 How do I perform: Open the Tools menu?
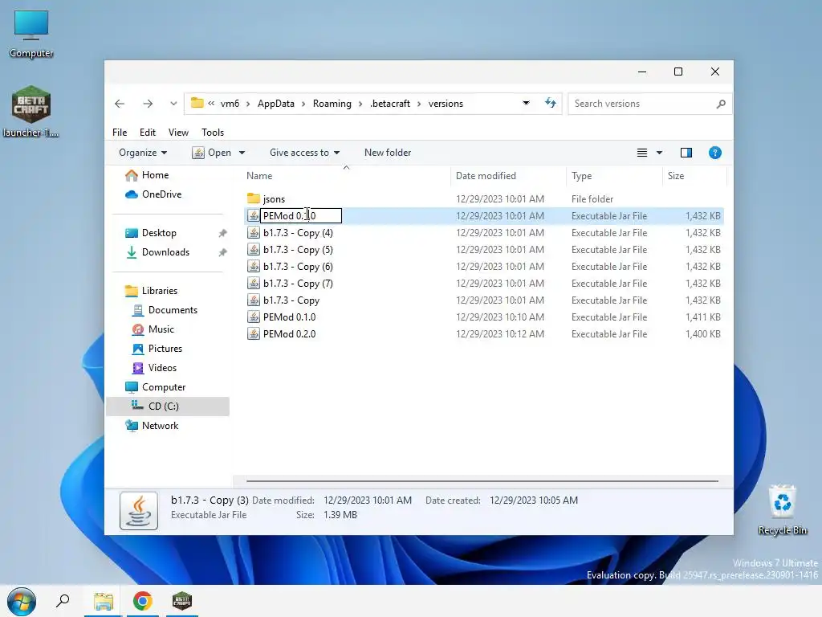[x=212, y=133]
